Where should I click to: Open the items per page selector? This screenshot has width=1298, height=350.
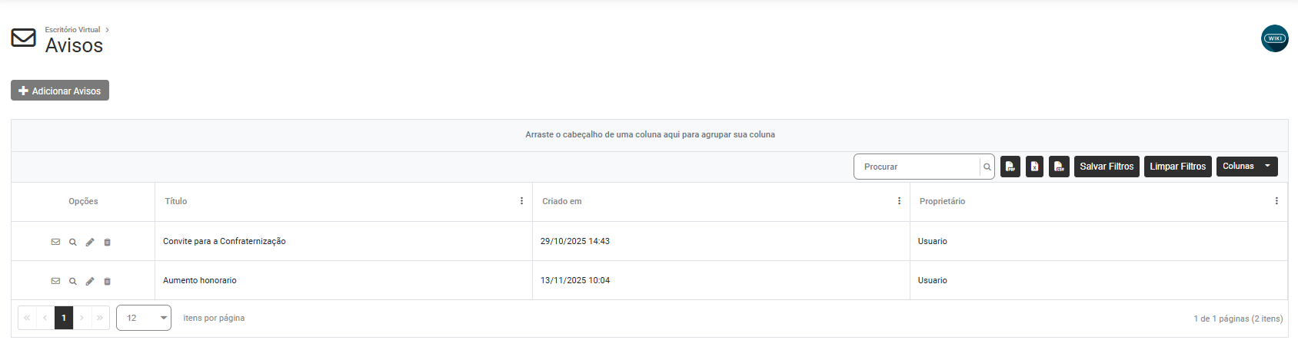(144, 318)
